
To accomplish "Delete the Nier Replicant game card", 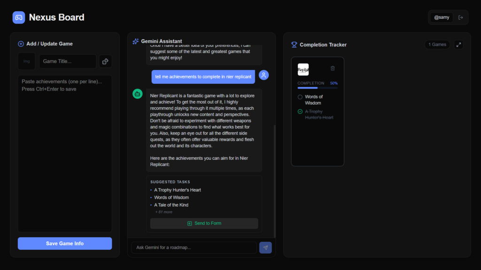I will pos(333,68).
